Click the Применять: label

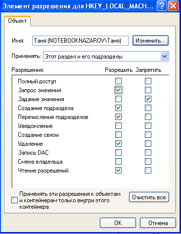click(x=26, y=57)
